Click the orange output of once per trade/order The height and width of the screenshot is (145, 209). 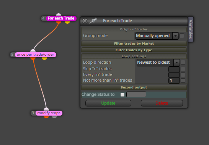coord(33,58)
